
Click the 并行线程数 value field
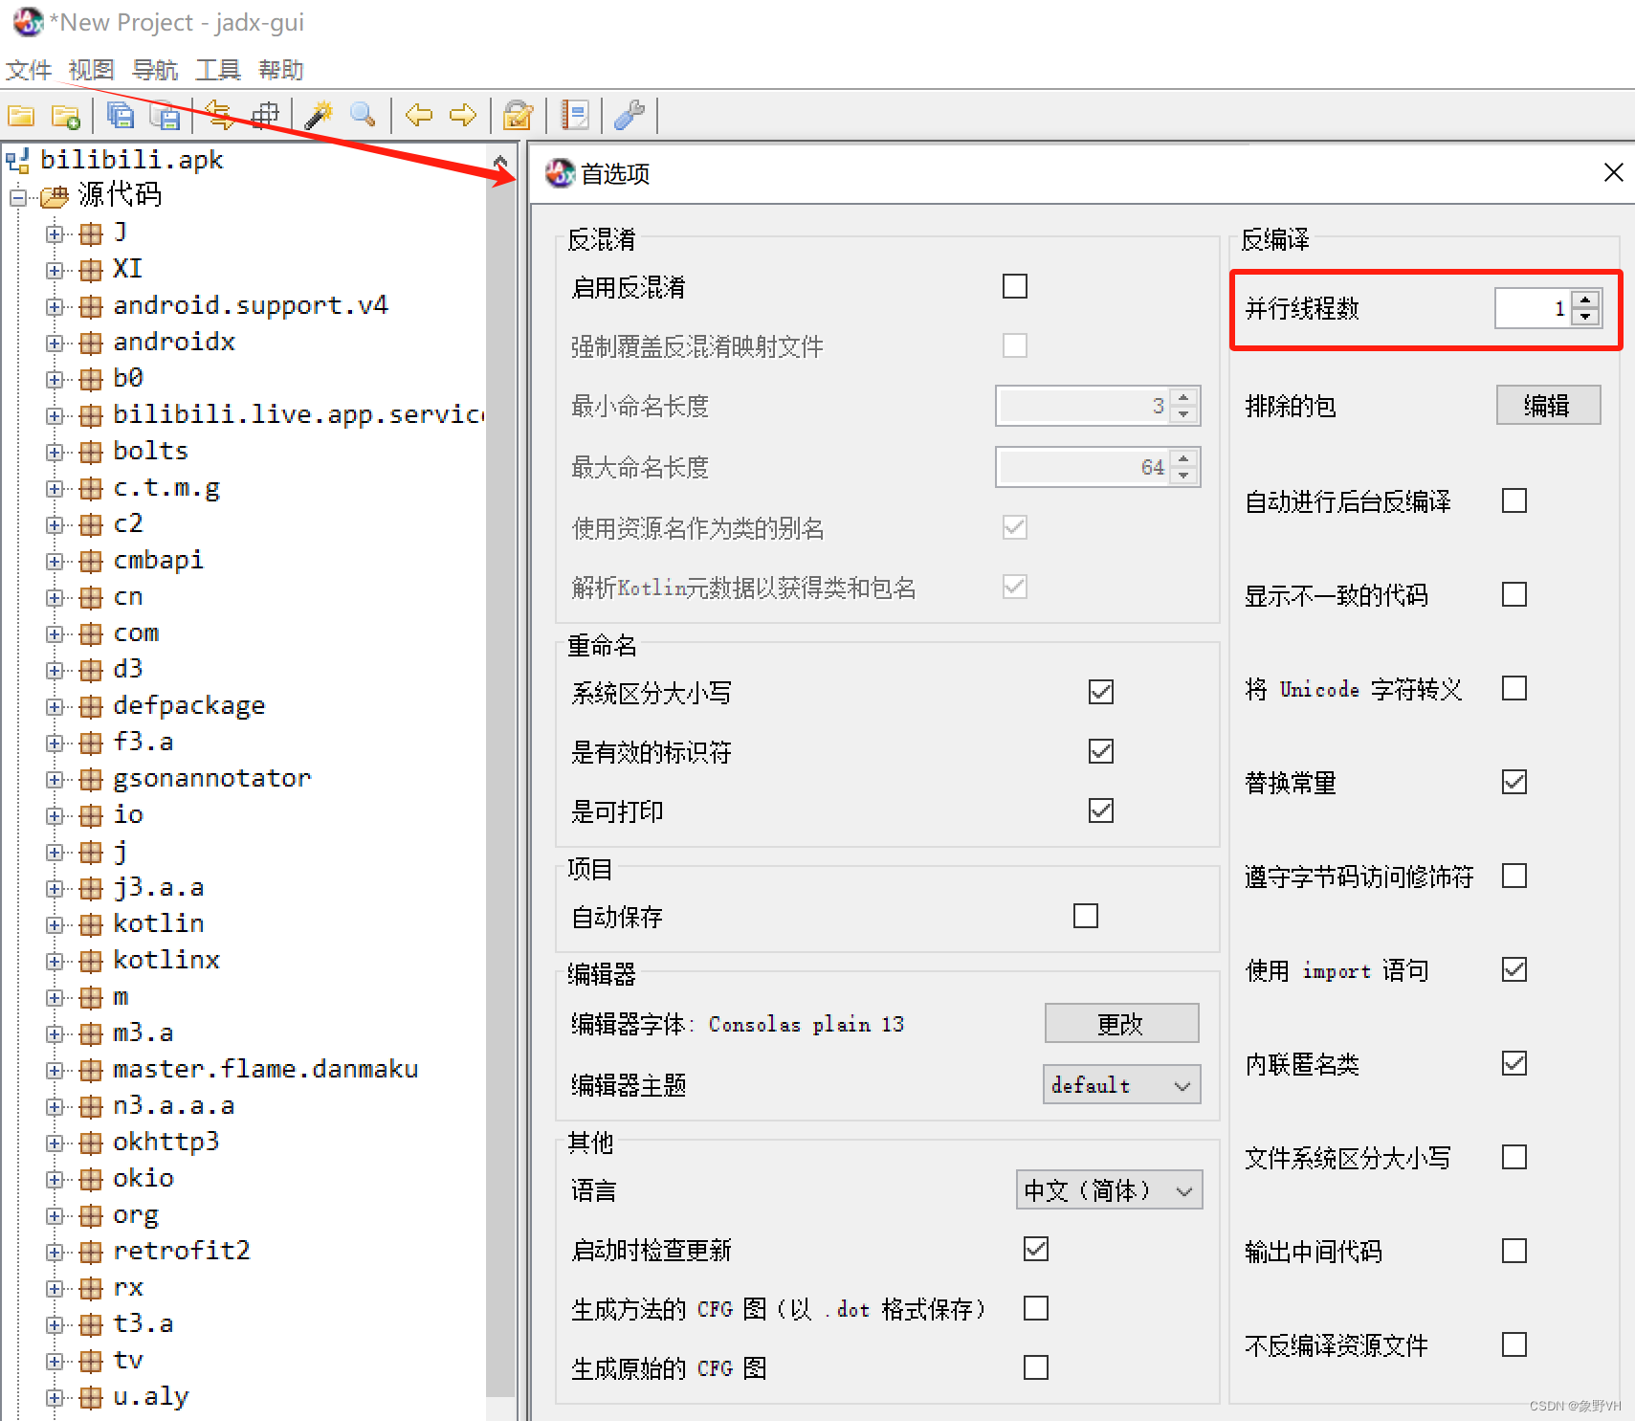click(x=1534, y=308)
